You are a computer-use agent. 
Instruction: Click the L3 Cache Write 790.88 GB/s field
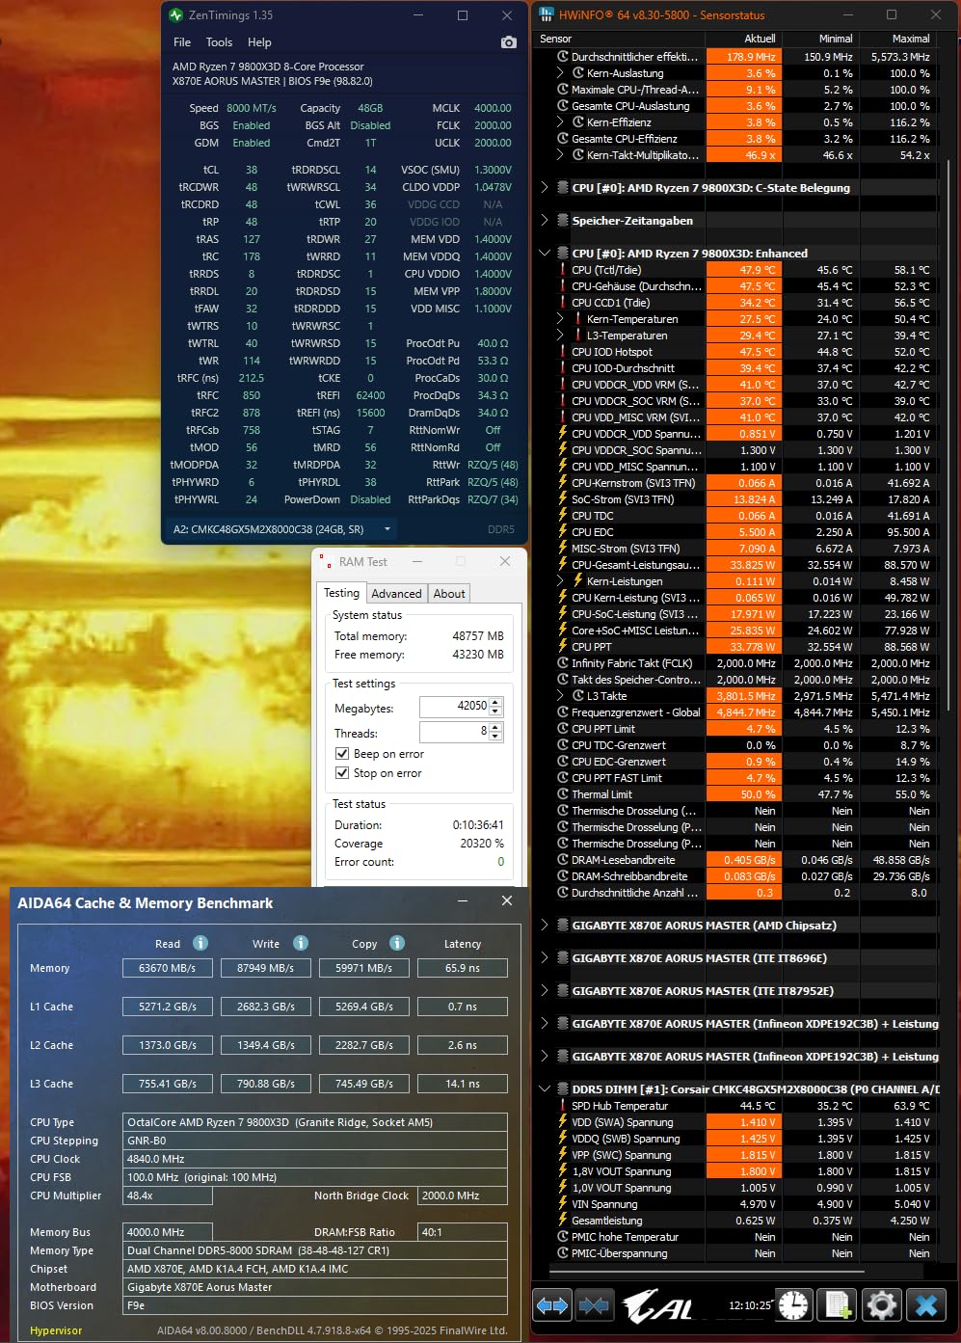[x=266, y=1084]
